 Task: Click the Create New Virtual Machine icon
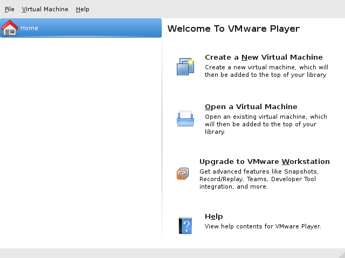[185, 67]
